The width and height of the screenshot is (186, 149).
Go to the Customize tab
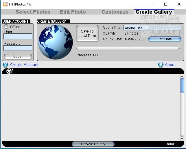pos(115,12)
